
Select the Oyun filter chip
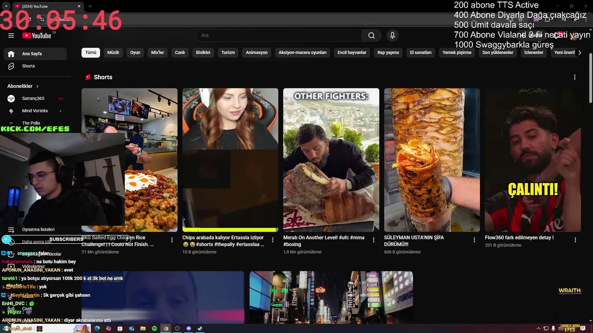135,53
